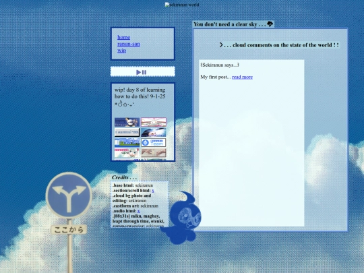Click the pink-bordered white 88x31 badge

154,122
